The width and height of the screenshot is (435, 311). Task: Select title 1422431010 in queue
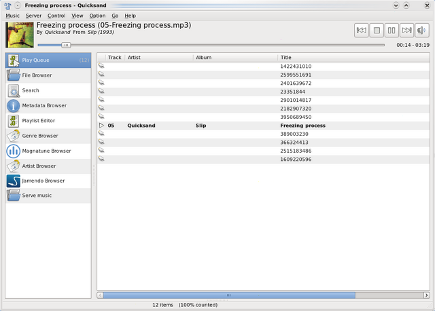tap(296, 67)
